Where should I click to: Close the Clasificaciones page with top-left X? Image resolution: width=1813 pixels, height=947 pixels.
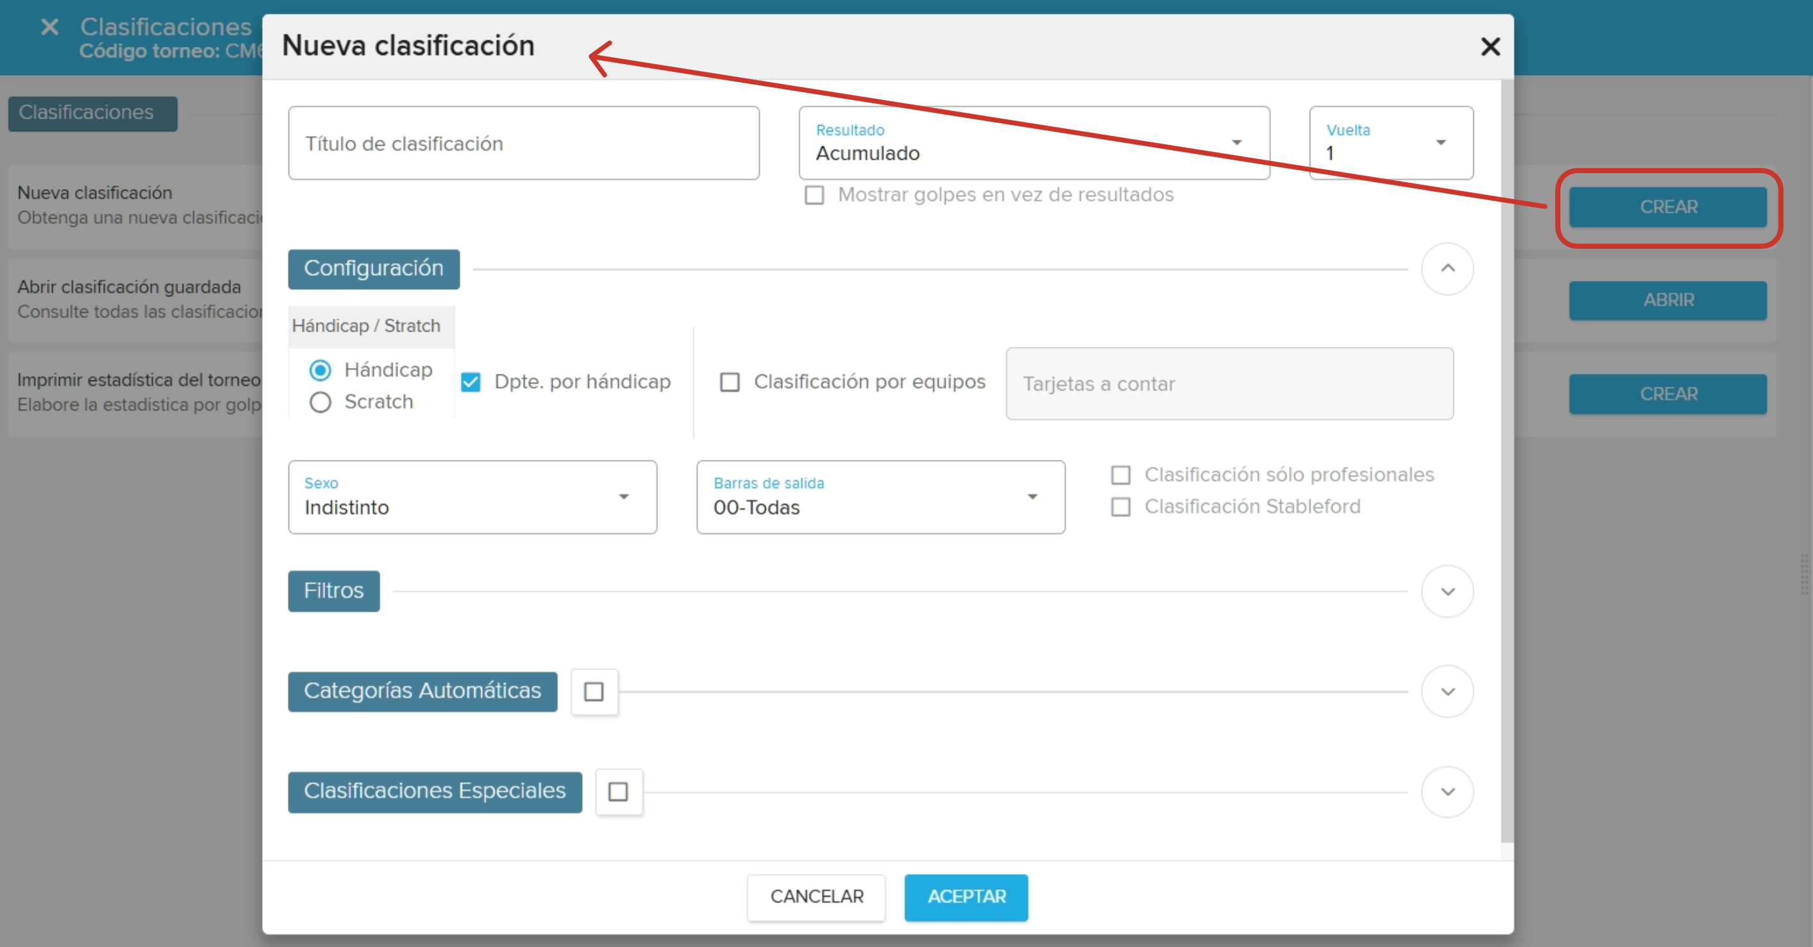(49, 28)
